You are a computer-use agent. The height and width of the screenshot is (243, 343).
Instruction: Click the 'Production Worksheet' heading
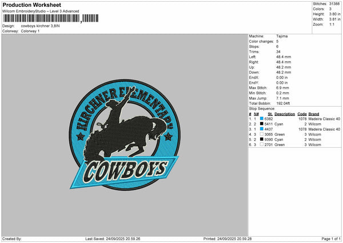tap(32, 5)
